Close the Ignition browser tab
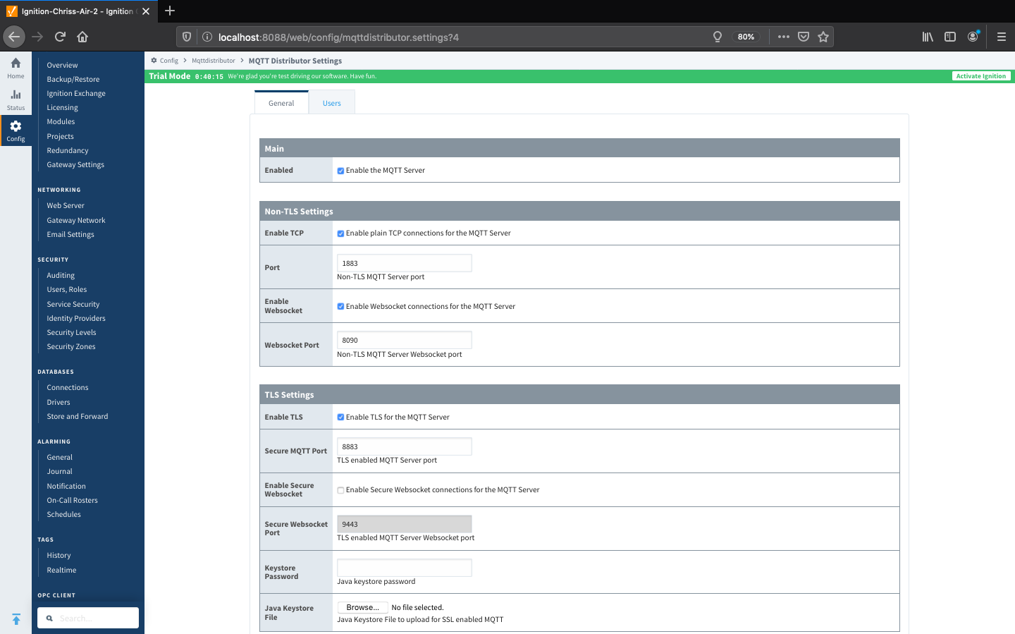This screenshot has height=634, width=1015. 146,11
